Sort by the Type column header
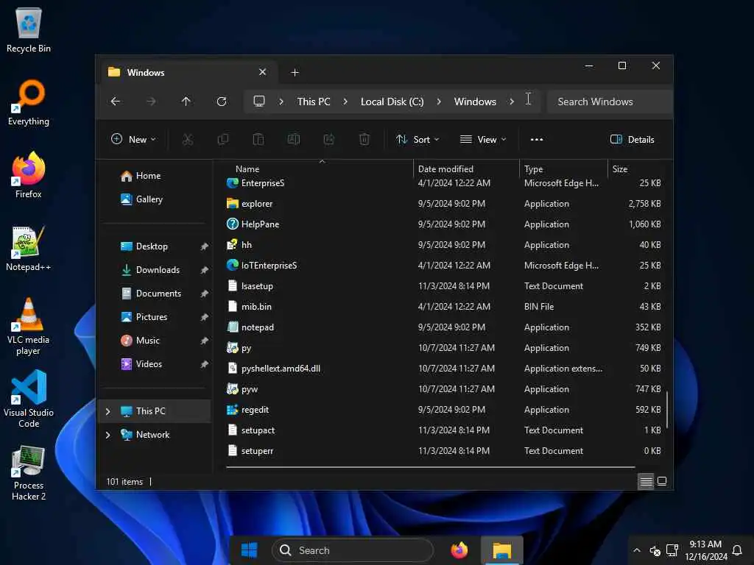The width and height of the screenshot is (754, 565). pos(533,169)
